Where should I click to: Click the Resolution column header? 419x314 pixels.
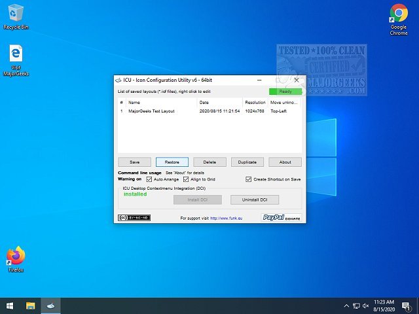coord(255,102)
